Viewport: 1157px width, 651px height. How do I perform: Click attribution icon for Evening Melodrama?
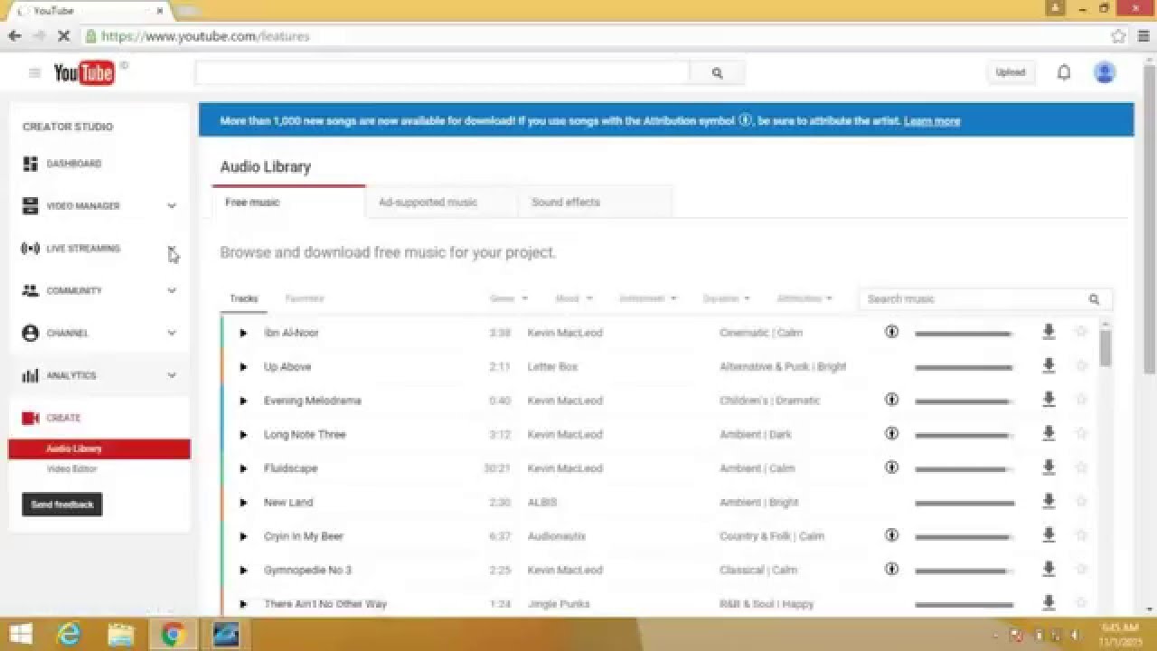(892, 400)
